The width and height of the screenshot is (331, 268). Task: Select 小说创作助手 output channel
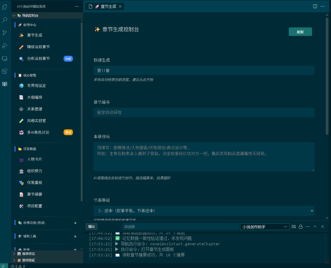click(x=265, y=226)
